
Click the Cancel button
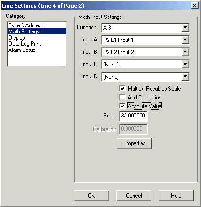point(134,196)
